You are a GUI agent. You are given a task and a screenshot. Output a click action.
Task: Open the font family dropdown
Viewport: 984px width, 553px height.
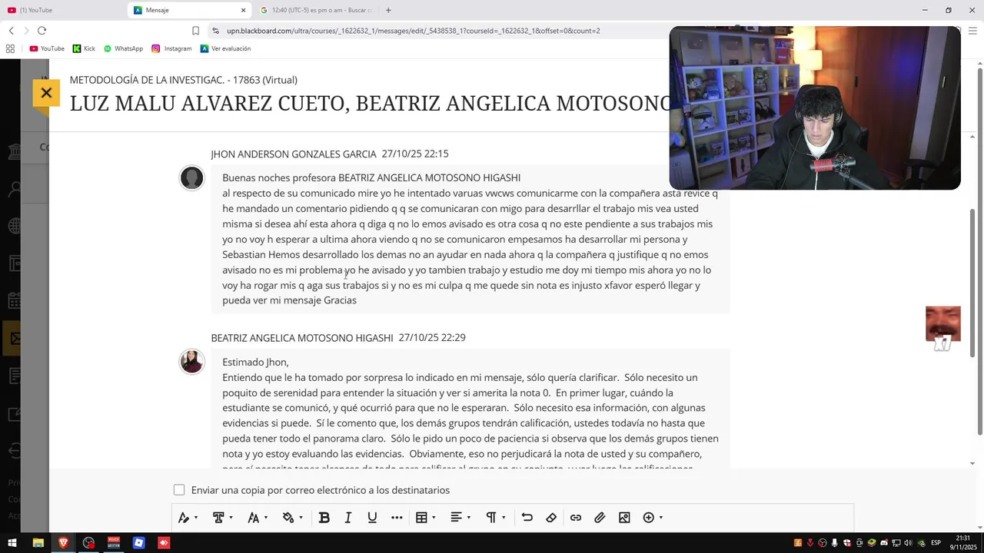(222, 518)
